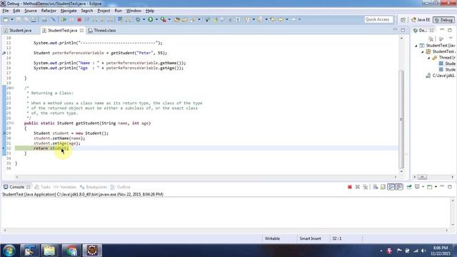Image resolution: width=457 pixels, height=257 pixels.
Task: Open the File menu
Action: click(6, 11)
